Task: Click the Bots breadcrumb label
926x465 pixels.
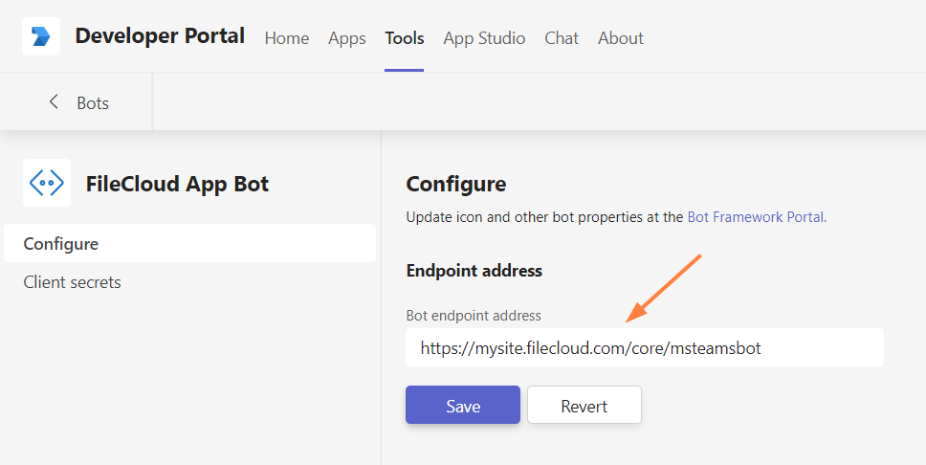Action: pyautogui.click(x=93, y=102)
